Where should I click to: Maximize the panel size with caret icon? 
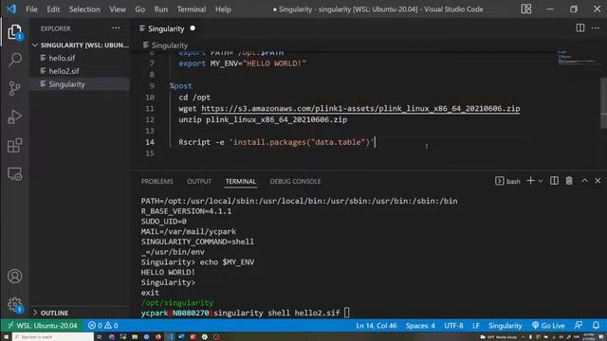pyautogui.click(x=584, y=181)
